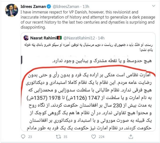Open the Idrees Zaman display name
The width and height of the screenshot is (160, 143).
click(x=33, y=7)
